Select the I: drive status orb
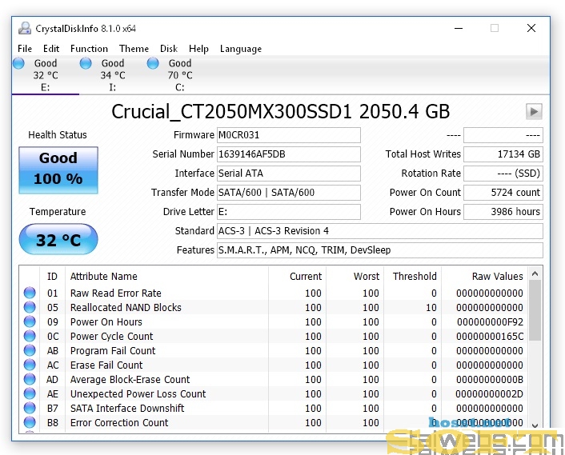The image size is (565, 455). click(86, 63)
